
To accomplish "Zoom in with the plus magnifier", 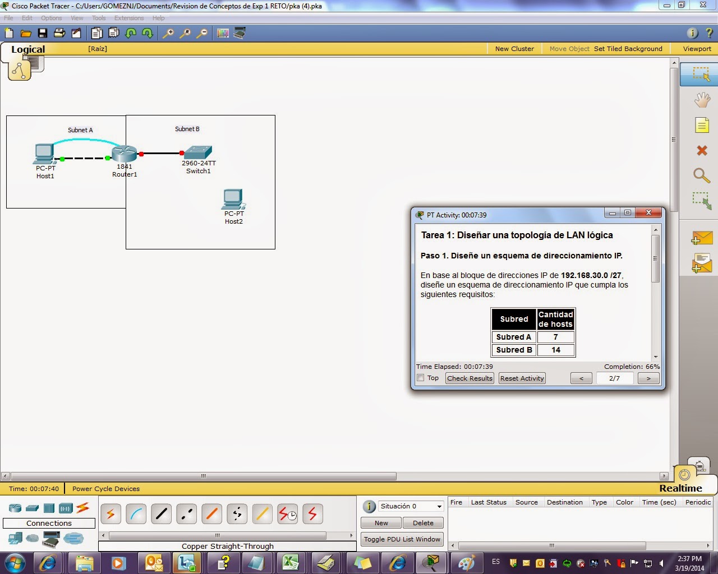I will click(x=168, y=33).
